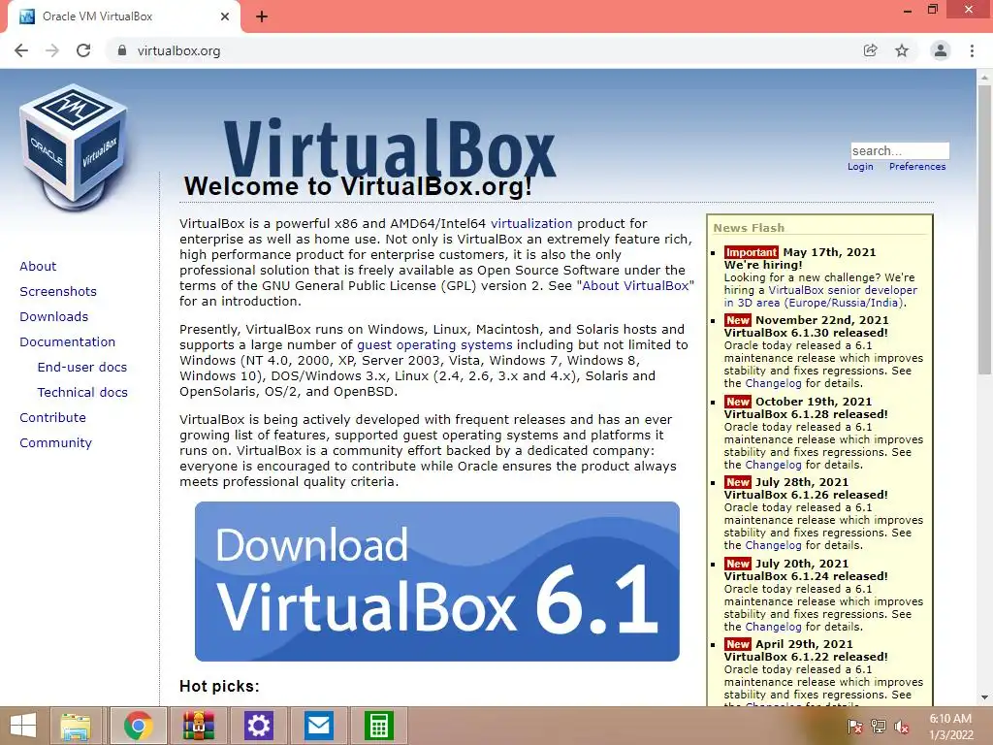Open Contribute in the sidebar

pyautogui.click(x=52, y=418)
